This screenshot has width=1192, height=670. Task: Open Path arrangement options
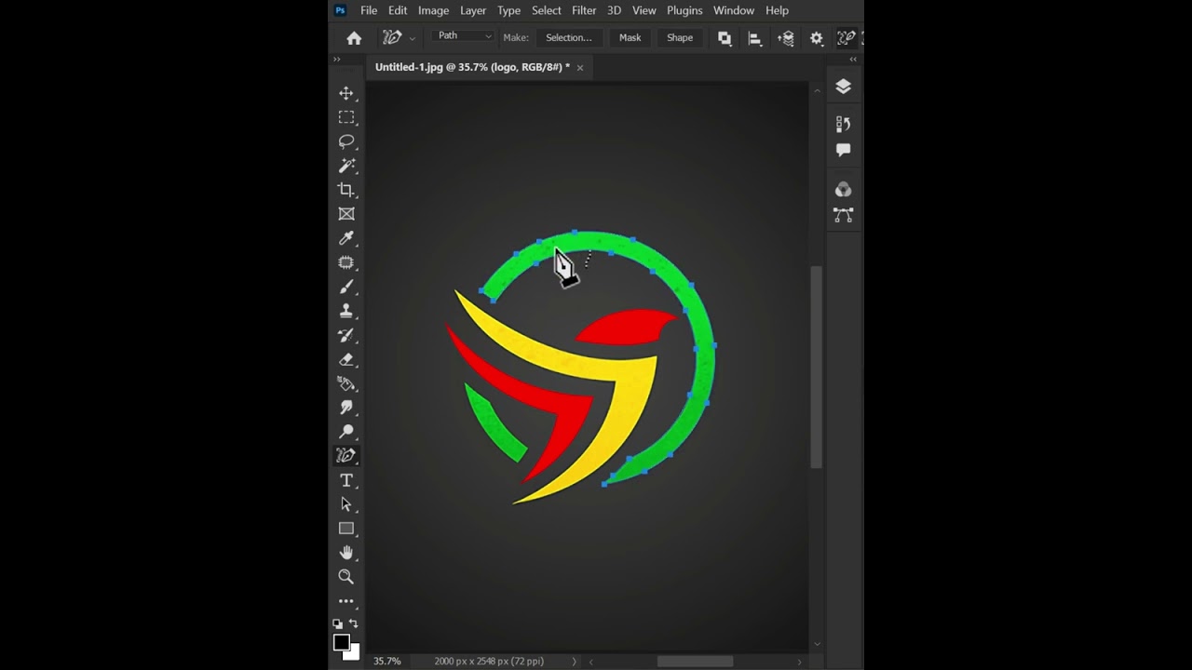pos(786,38)
